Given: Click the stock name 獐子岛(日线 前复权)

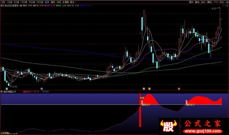Looking at the screenshot, I should [10, 5].
